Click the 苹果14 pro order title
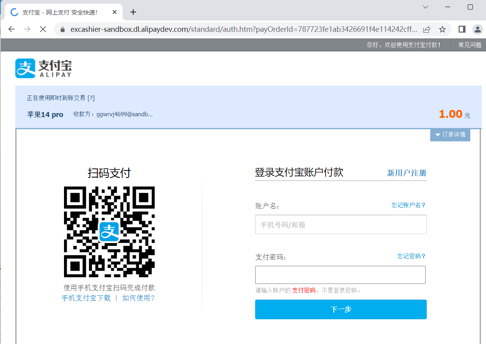486x344 pixels. (x=45, y=115)
